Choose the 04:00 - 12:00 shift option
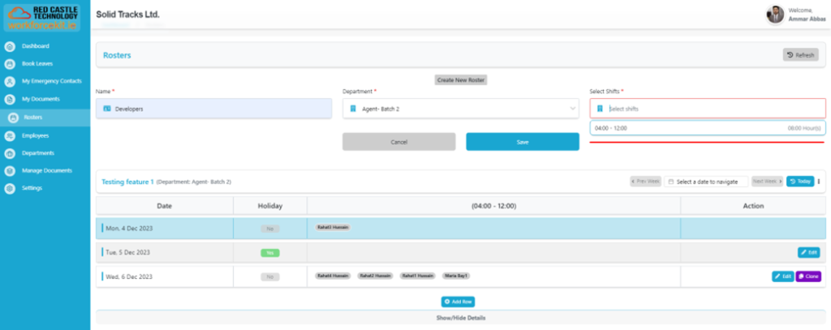 [x=707, y=128]
